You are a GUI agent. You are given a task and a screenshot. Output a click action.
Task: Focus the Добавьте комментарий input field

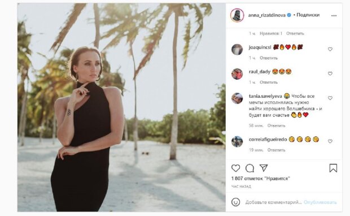pos(273,202)
